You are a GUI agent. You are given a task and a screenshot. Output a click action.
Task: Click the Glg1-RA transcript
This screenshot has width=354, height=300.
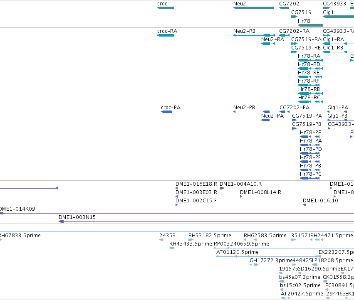click(339, 44)
